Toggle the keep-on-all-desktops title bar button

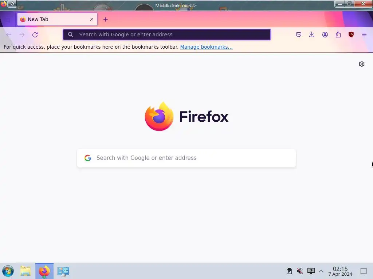click(x=12, y=4)
